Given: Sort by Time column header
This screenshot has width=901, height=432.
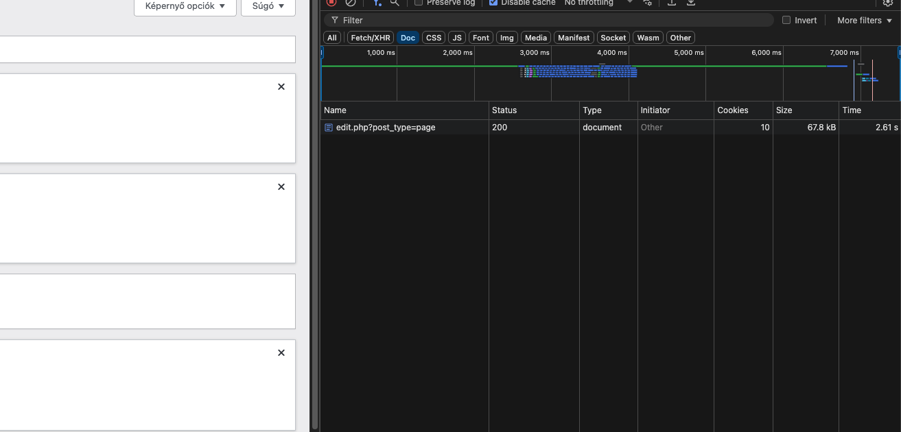Looking at the screenshot, I should [x=869, y=110].
